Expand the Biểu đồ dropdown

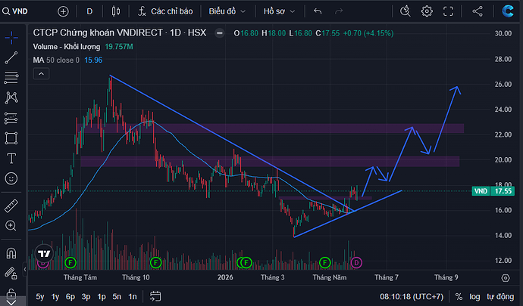227,11
